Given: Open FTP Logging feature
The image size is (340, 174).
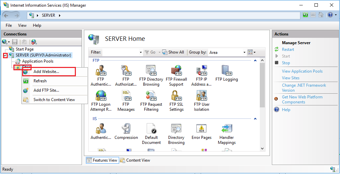Looking at the screenshot, I should tap(227, 73).
